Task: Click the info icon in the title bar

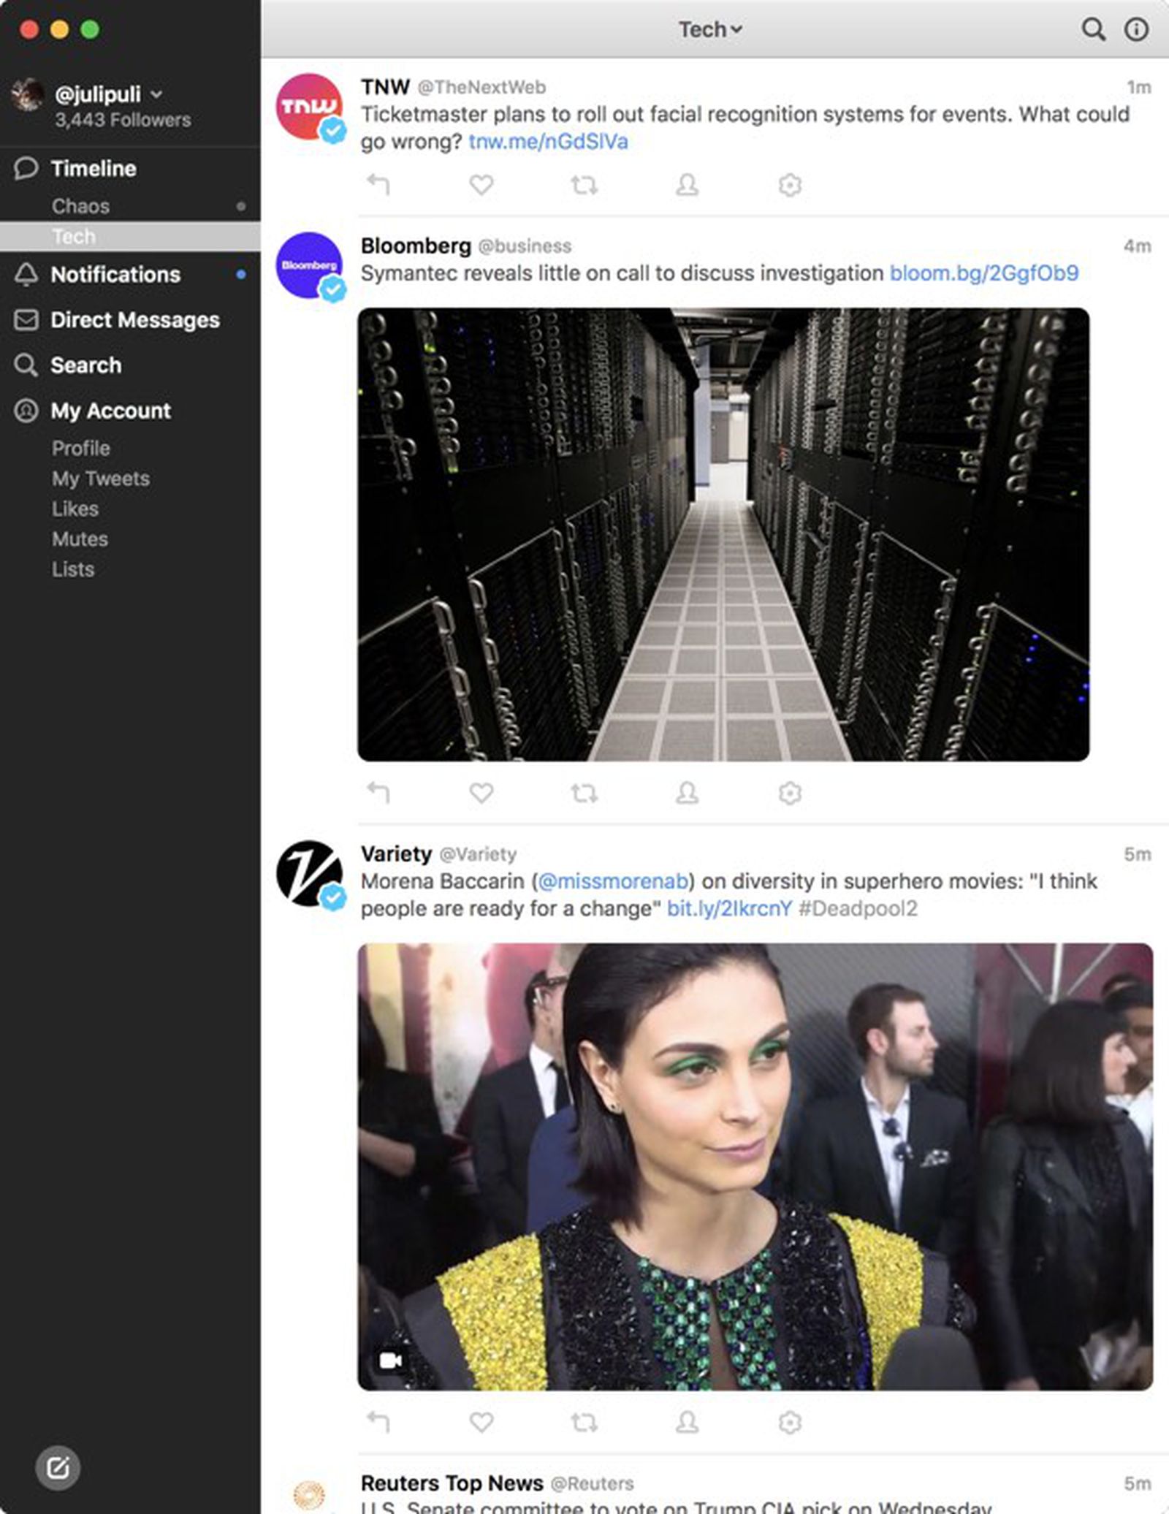Action: click(x=1137, y=29)
